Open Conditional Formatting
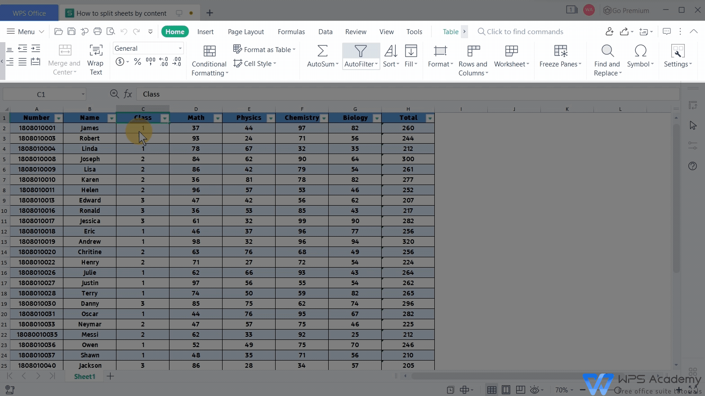The image size is (705, 396). [209, 61]
